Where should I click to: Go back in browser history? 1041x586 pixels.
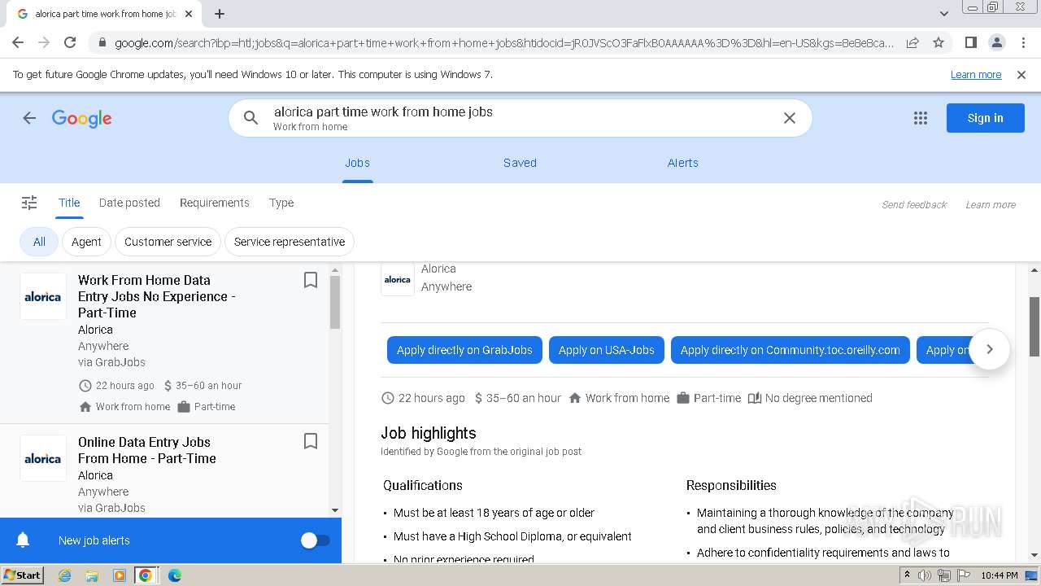click(x=18, y=42)
